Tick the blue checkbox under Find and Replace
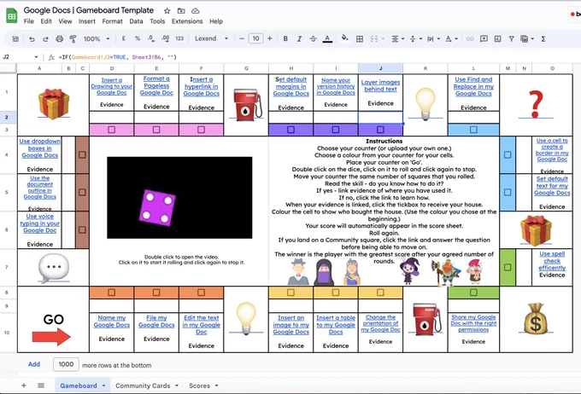This screenshot has width=581, height=394. pos(473,130)
